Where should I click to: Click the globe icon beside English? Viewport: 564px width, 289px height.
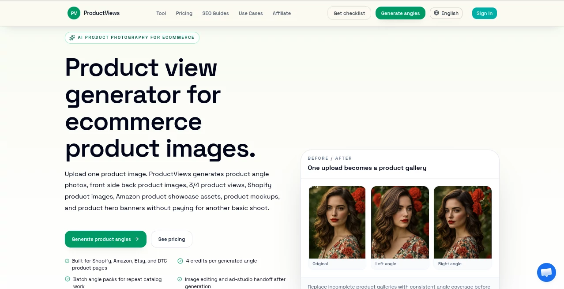[436, 13]
